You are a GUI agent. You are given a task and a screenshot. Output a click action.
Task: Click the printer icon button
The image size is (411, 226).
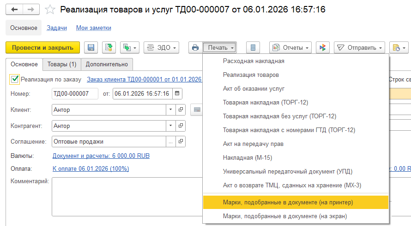pos(195,47)
